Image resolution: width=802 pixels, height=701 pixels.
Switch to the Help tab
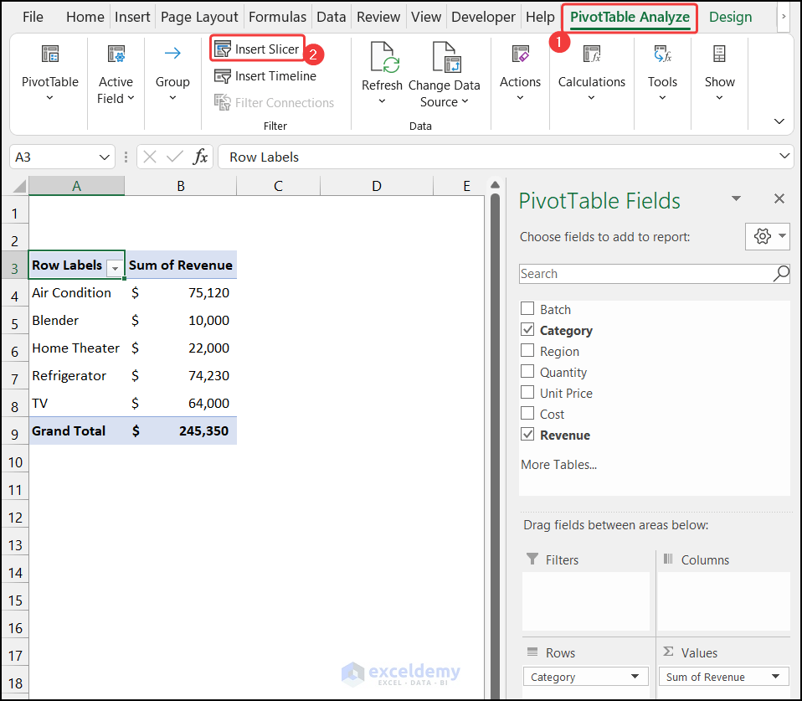coord(540,17)
